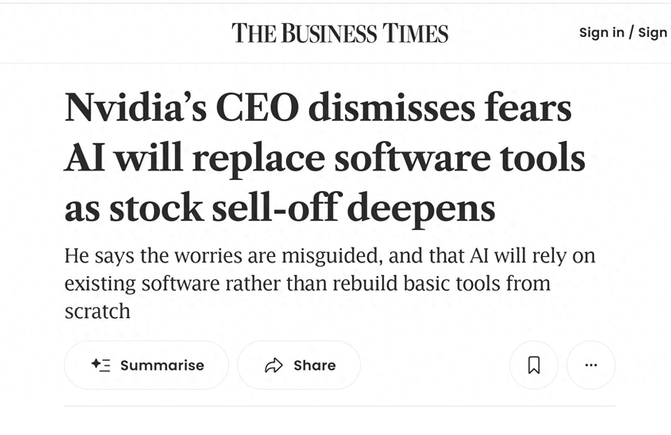Click the slash between Sign in links

pyautogui.click(x=631, y=33)
